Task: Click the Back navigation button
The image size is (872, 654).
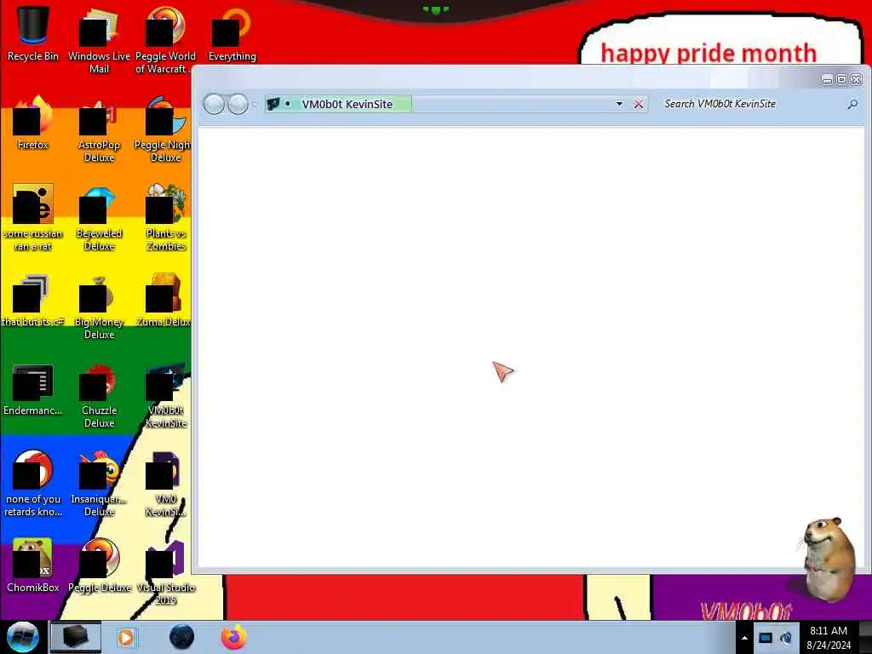Action: click(214, 104)
